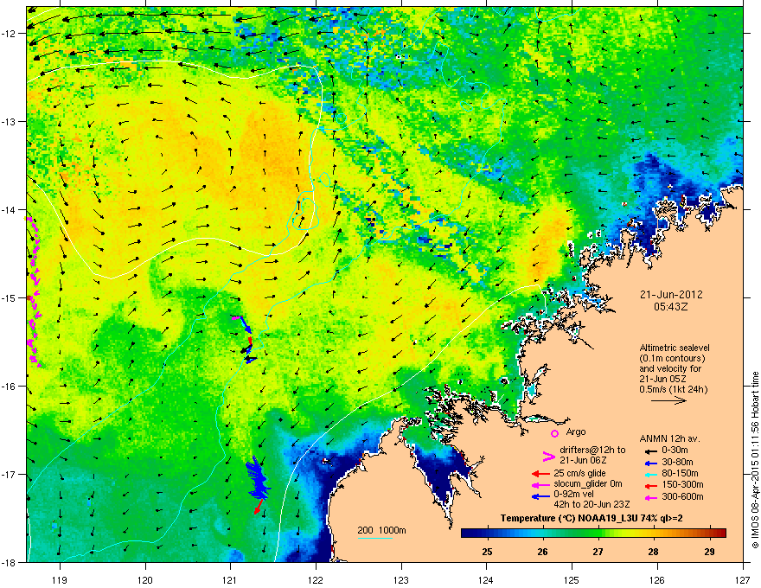Click the cyan isobath legend line under 200 1000m
The height and width of the screenshot is (588, 761).
[374, 538]
